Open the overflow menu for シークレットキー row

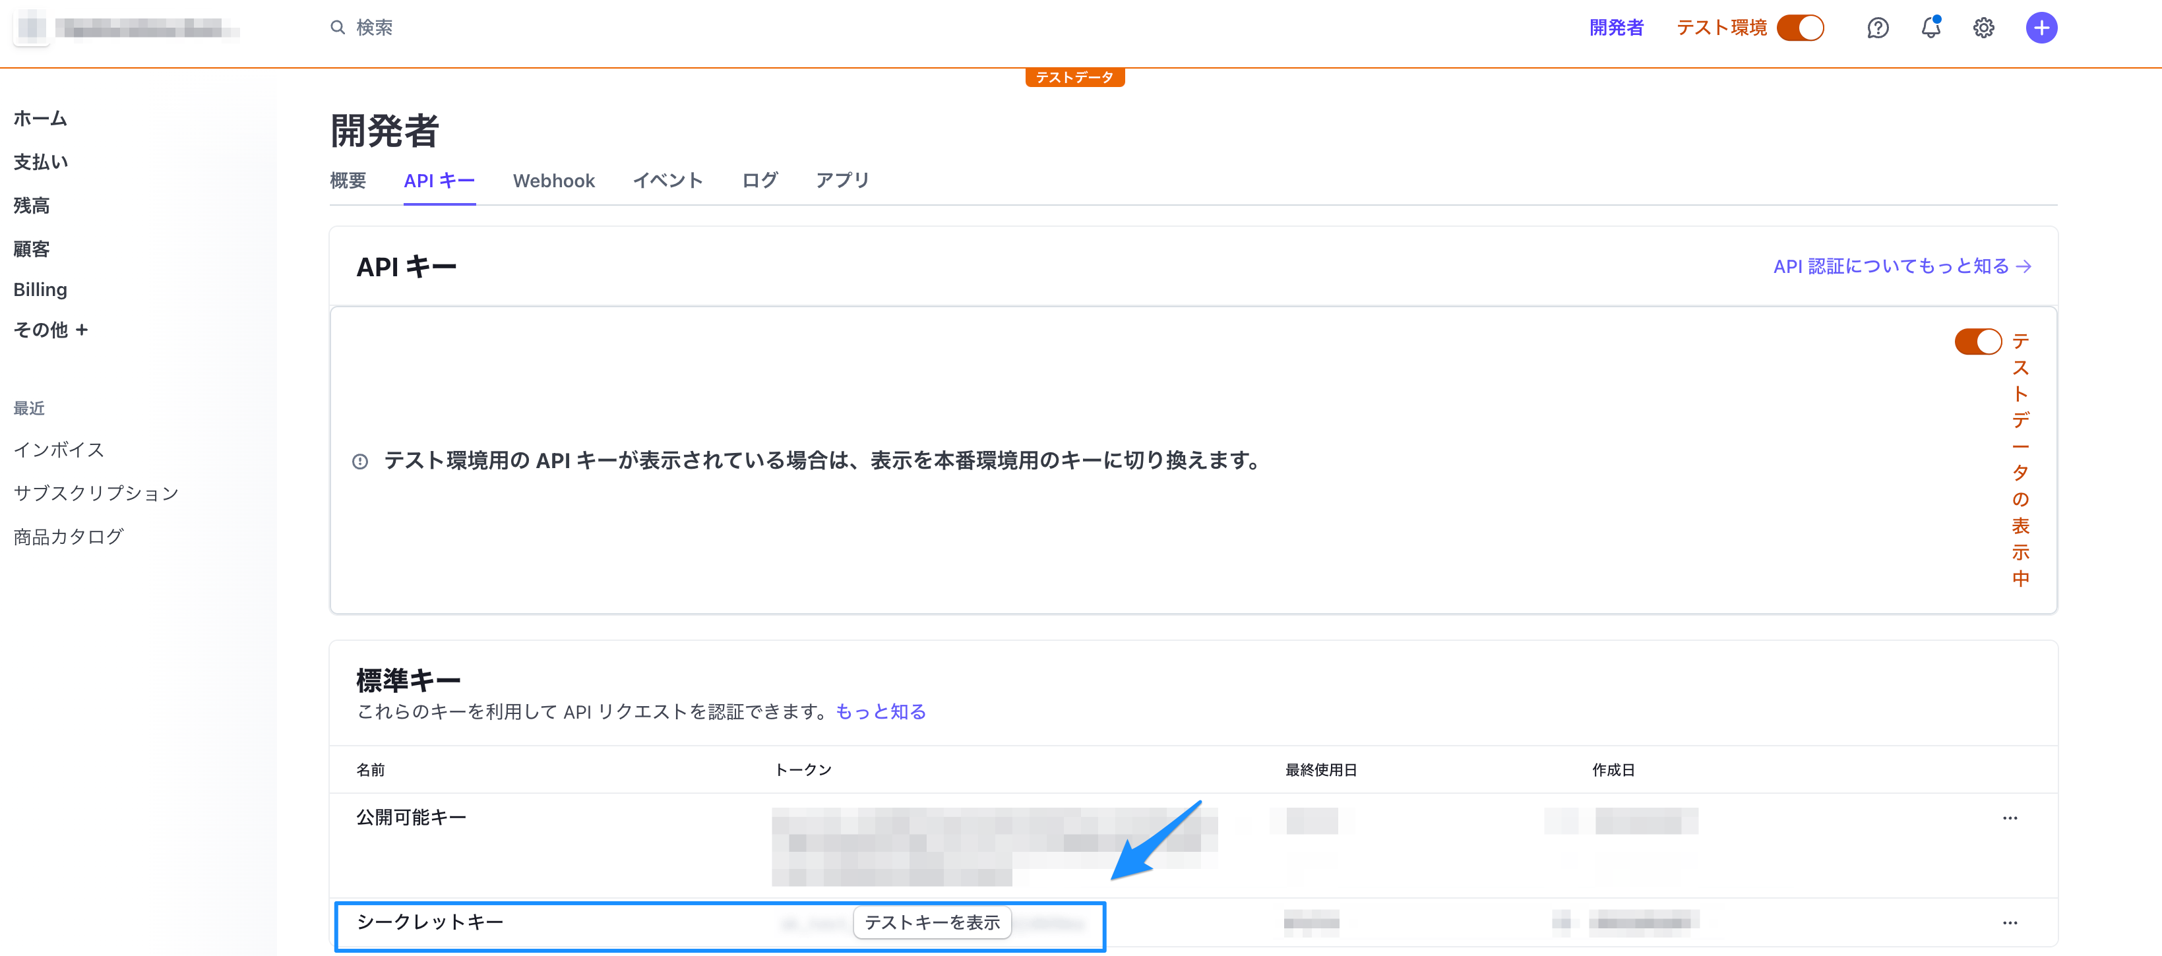(2010, 922)
